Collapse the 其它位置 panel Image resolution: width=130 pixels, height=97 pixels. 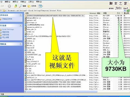coord(21,25)
